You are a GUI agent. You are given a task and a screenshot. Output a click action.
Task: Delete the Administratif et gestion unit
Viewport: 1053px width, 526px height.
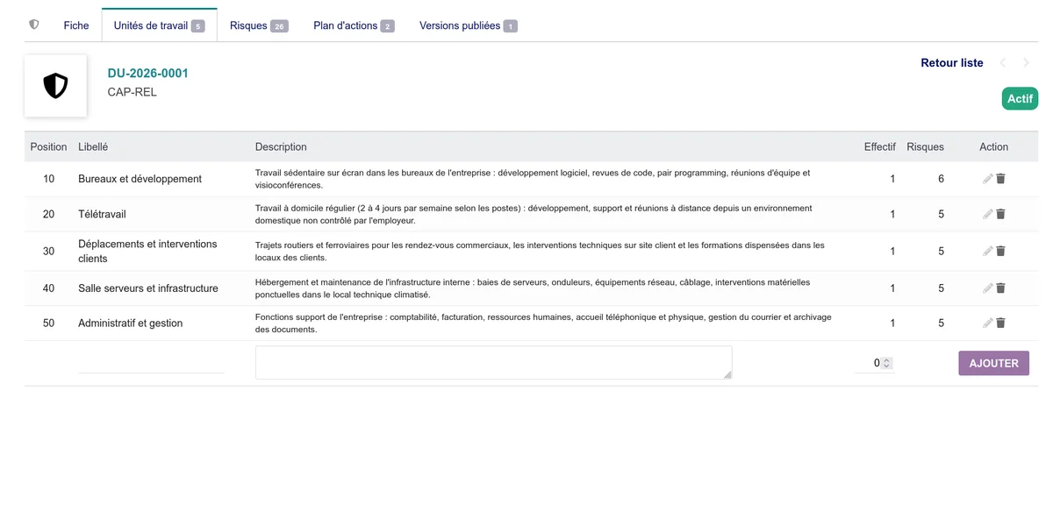point(1000,323)
